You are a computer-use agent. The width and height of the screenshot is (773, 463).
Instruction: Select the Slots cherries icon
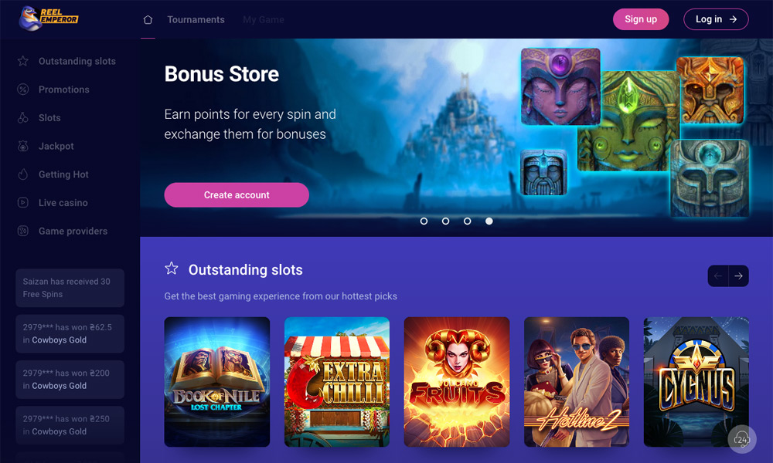[x=22, y=117]
